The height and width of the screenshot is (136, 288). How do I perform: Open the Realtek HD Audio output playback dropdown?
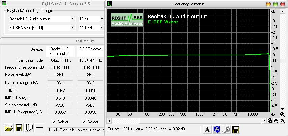click(73, 19)
